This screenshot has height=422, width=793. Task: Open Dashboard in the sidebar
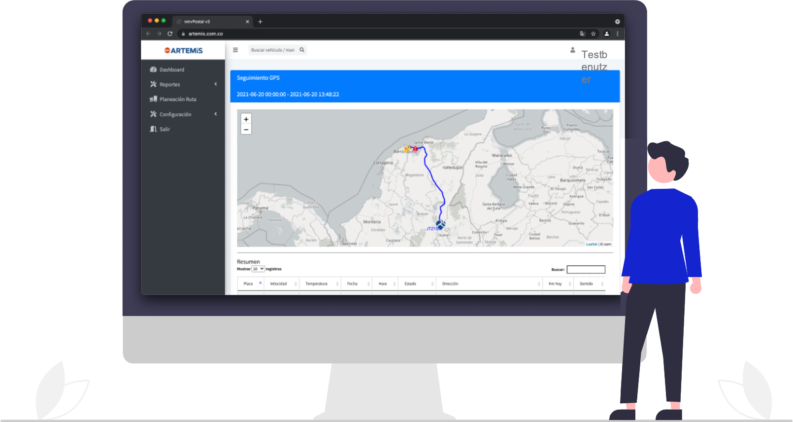click(171, 70)
